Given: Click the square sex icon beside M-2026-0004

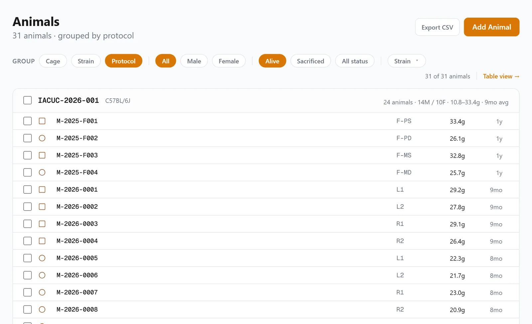Looking at the screenshot, I should click(42, 241).
